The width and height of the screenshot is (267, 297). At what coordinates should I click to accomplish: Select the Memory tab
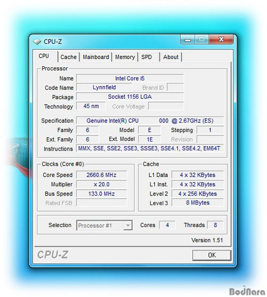125,57
